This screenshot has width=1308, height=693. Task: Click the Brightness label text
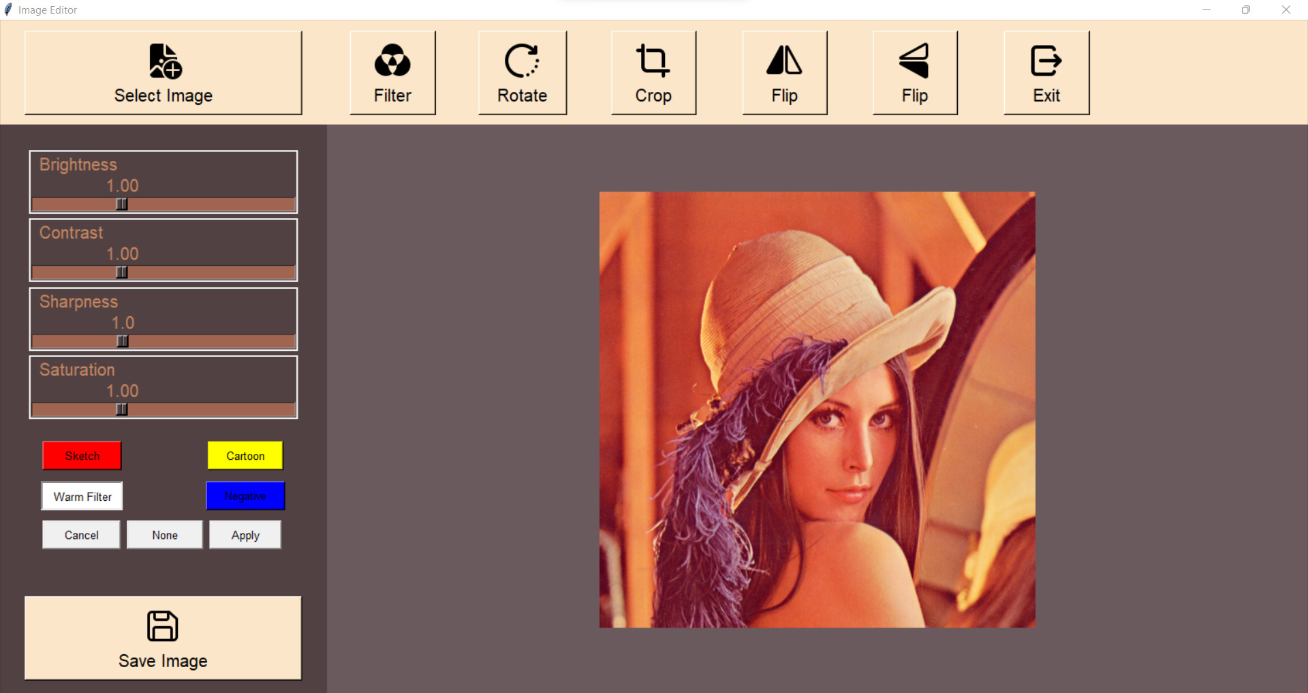[x=78, y=165]
